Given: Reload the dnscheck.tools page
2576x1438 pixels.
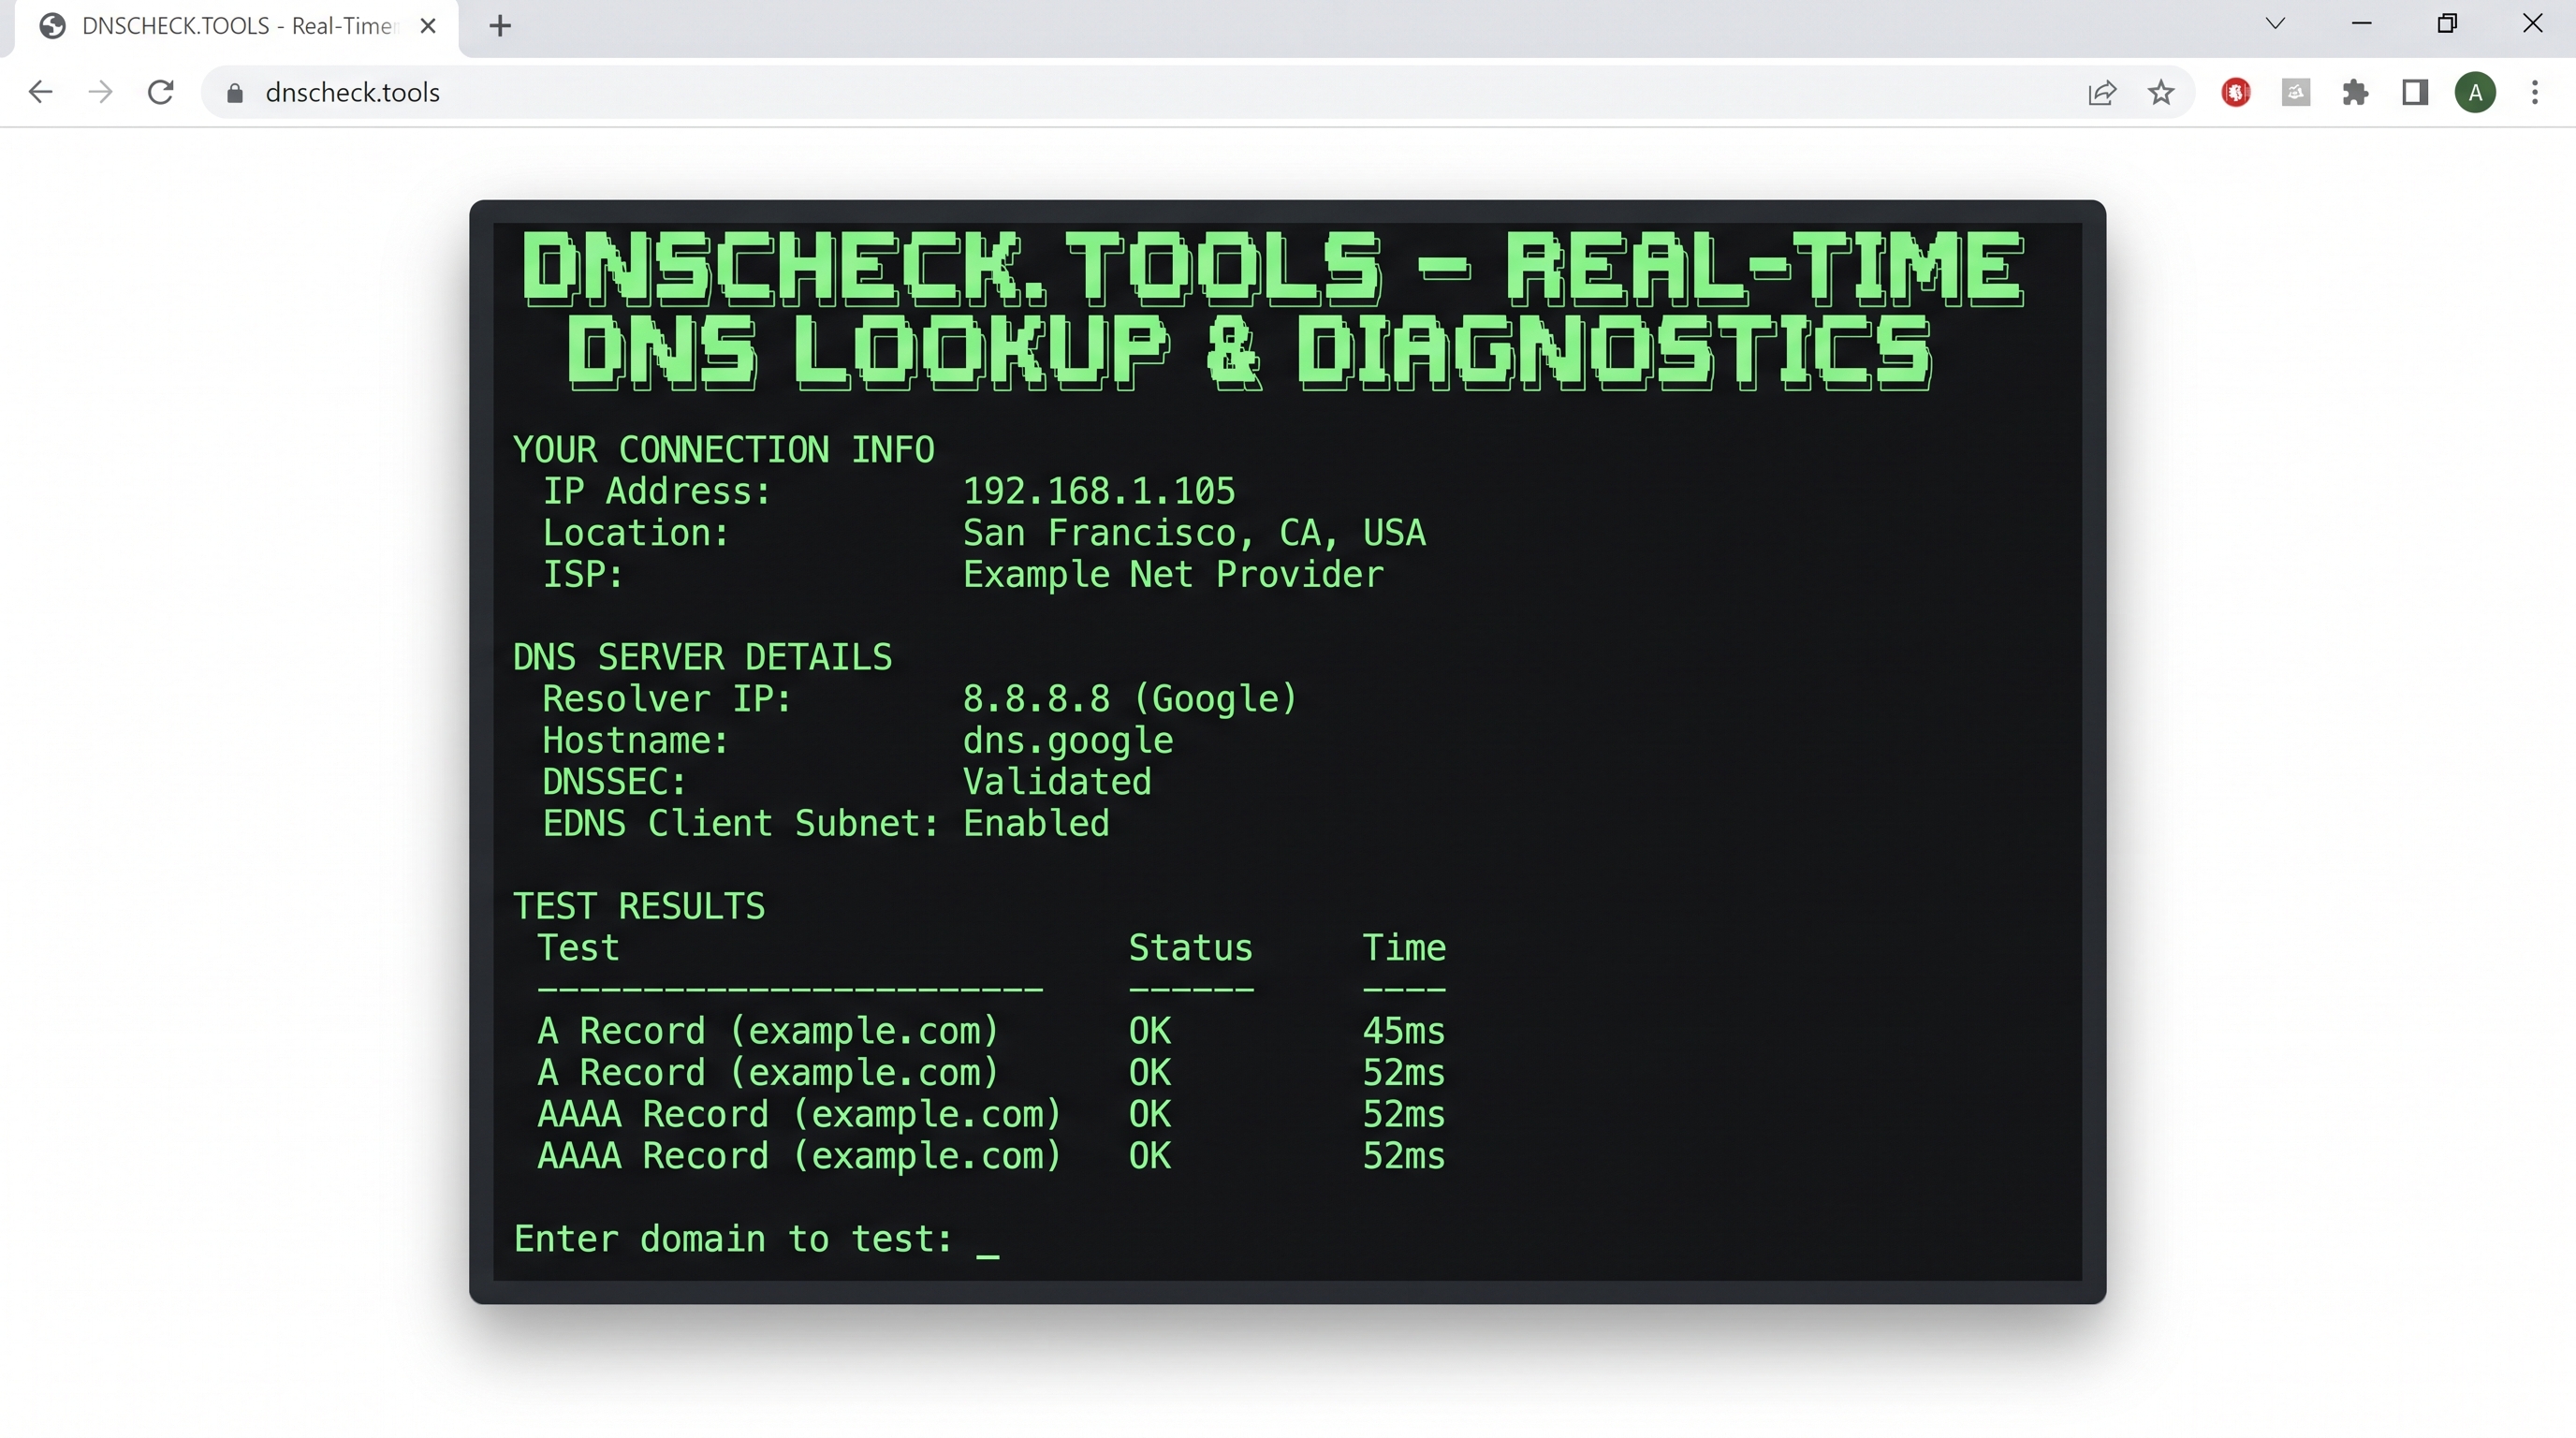Looking at the screenshot, I should (x=161, y=92).
